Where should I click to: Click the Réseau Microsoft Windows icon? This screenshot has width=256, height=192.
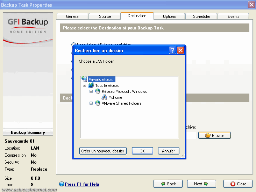98,91
